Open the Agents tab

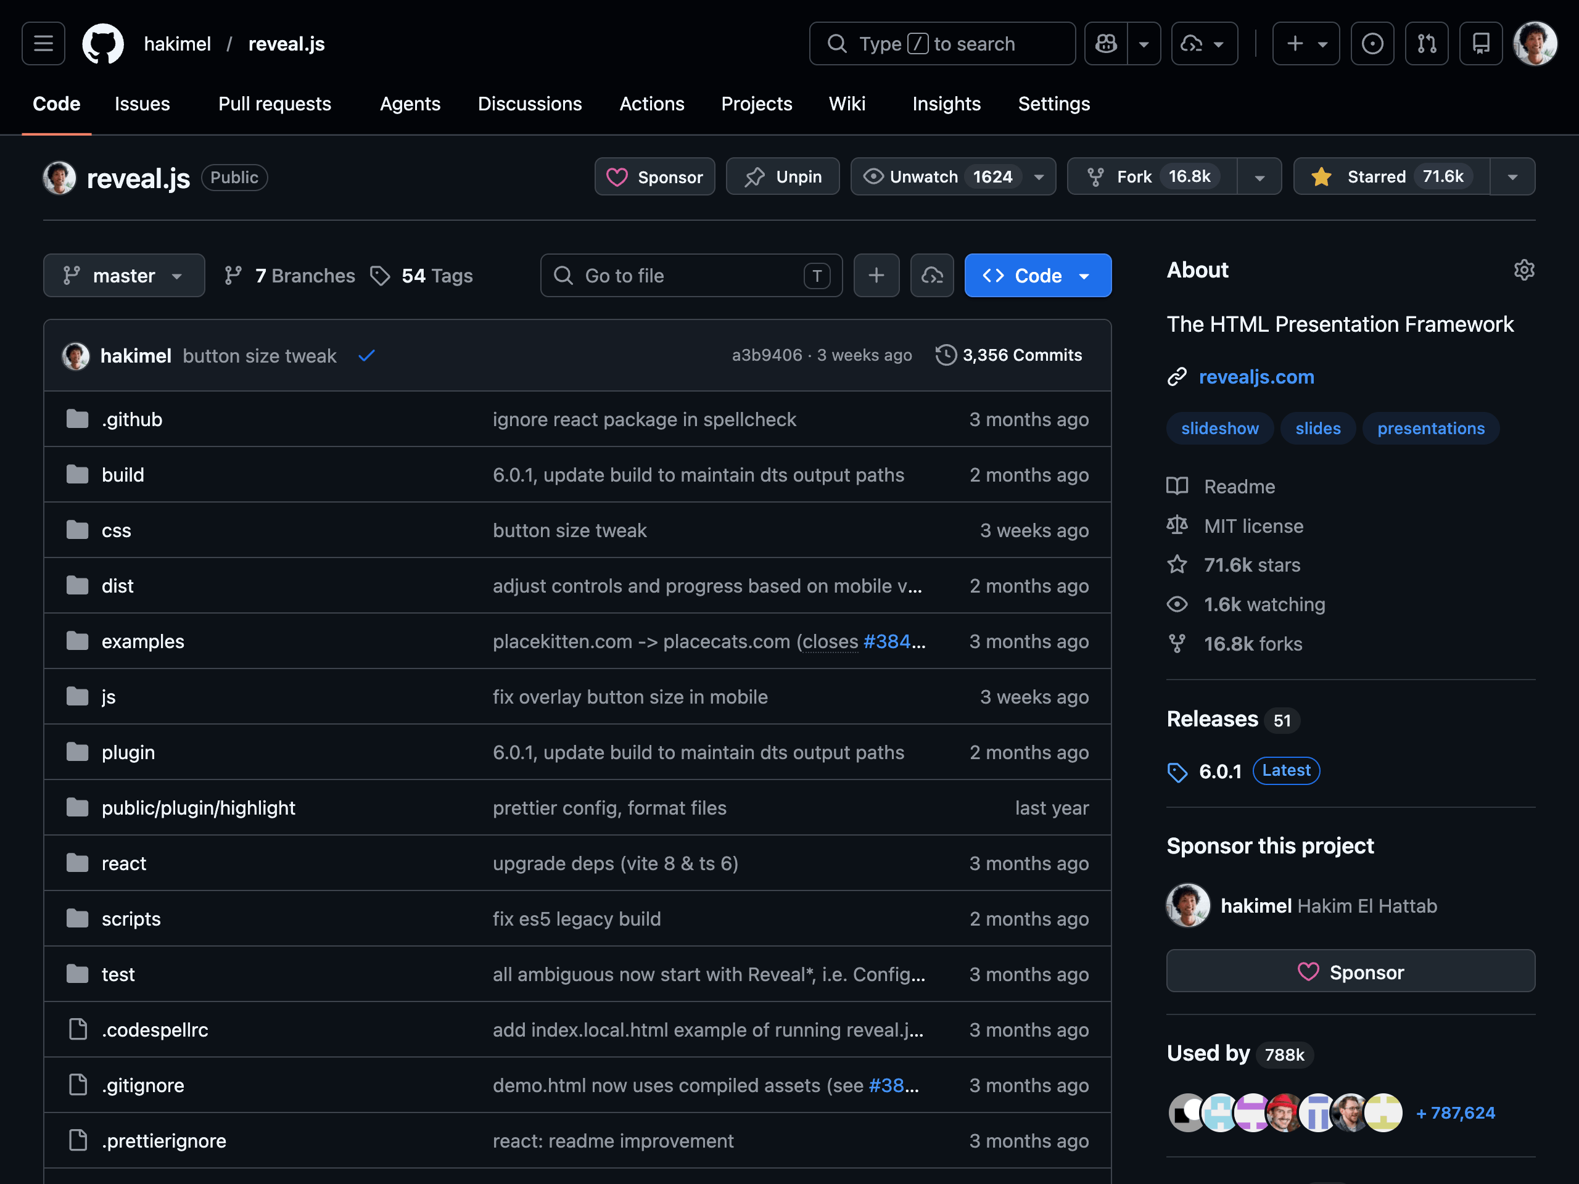[x=410, y=104]
